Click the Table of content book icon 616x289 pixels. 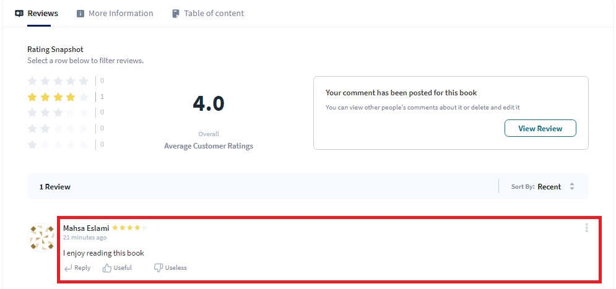coord(176,14)
